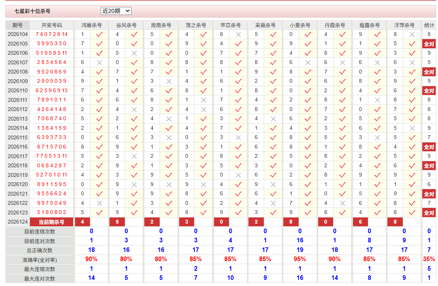Click 荡之 current kill number 3 red box
Screen dimensions: 438x286
186,222
